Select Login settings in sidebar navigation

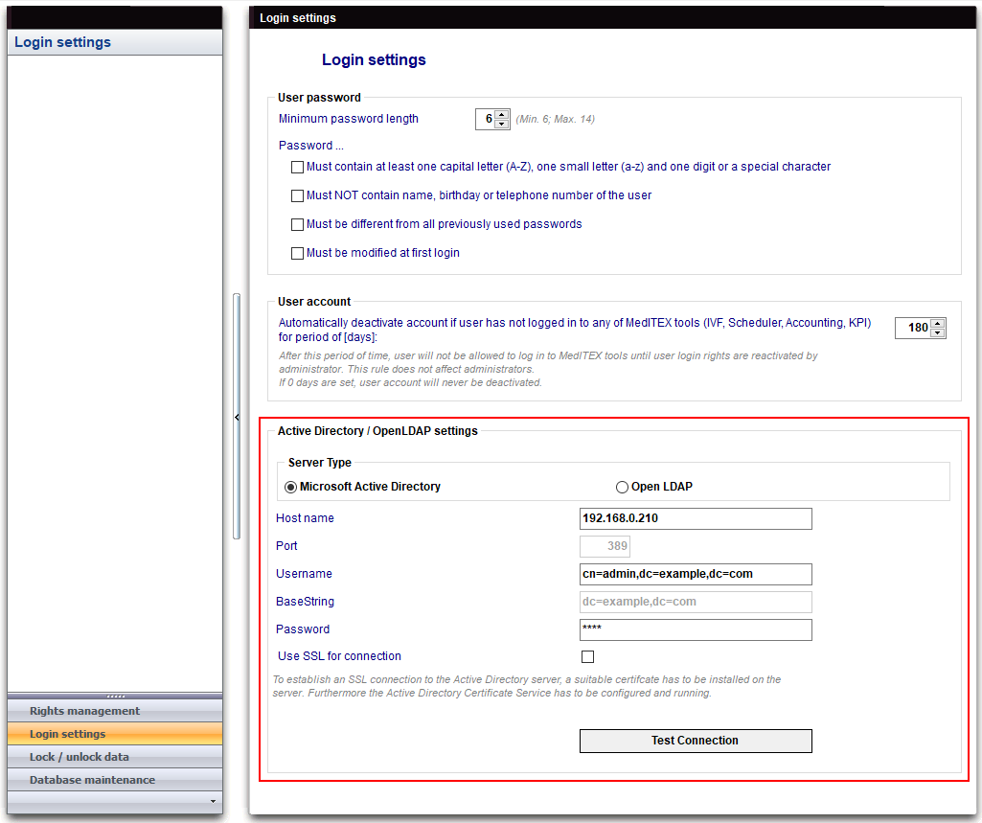point(115,734)
